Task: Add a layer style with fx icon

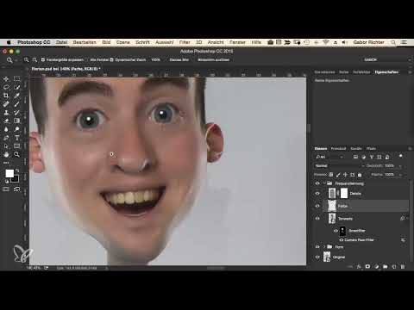Action: (359, 267)
